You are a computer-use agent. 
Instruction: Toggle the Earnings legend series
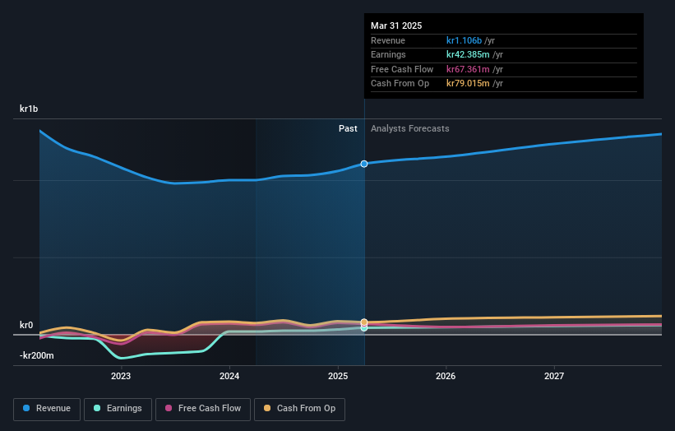pyautogui.click(x=118, y=409)
